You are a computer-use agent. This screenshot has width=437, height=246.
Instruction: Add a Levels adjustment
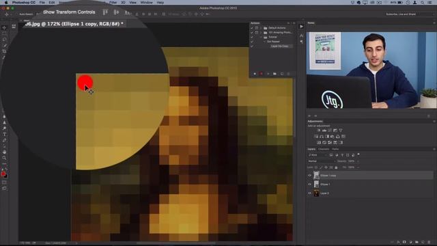coord(324,131)
